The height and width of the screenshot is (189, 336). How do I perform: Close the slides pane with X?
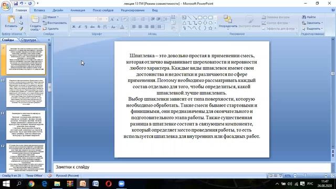tap(49, 40)
